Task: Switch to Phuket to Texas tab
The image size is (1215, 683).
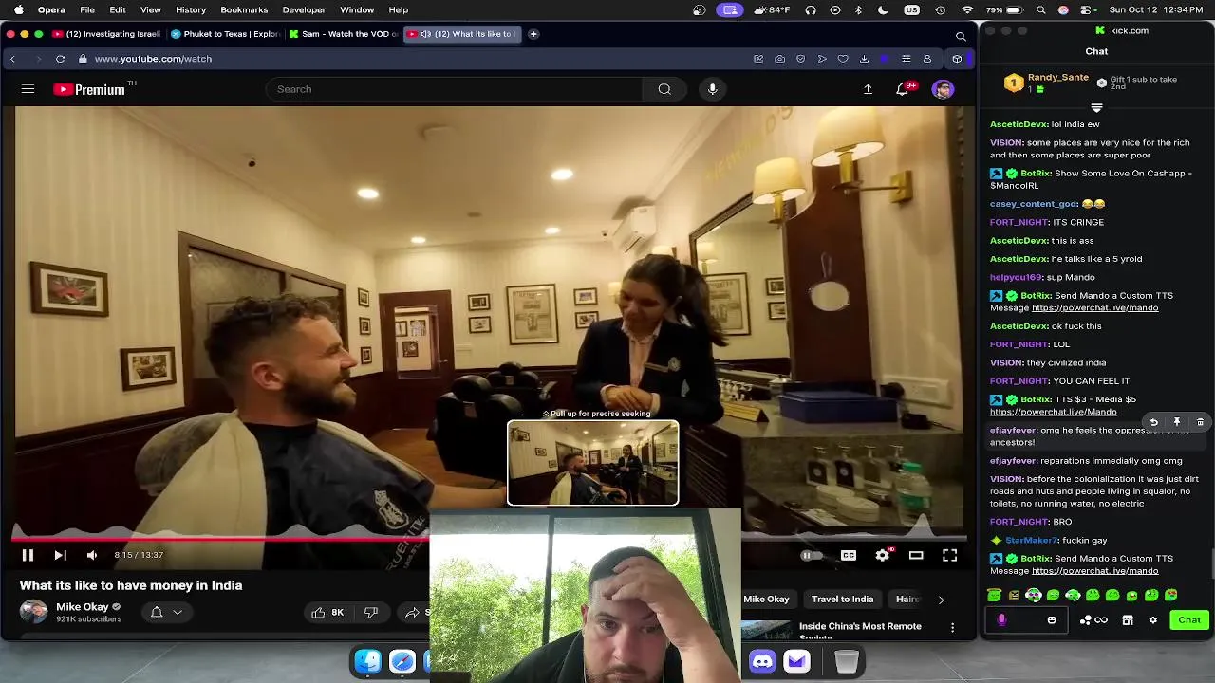Action: (x=225, y=34)
